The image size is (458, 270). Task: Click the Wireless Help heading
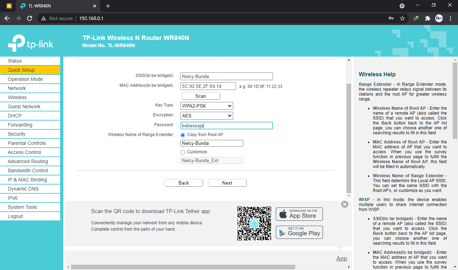click(377, 74)
